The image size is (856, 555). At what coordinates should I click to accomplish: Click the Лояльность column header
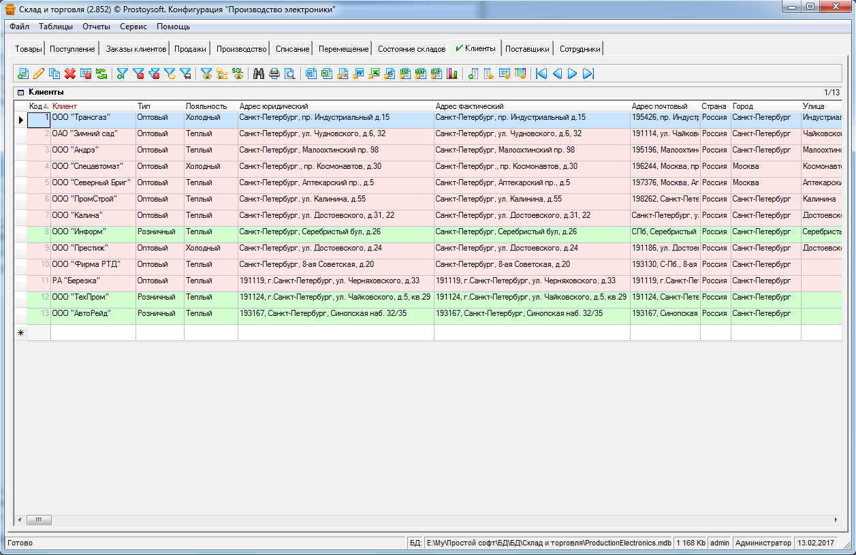206,106
